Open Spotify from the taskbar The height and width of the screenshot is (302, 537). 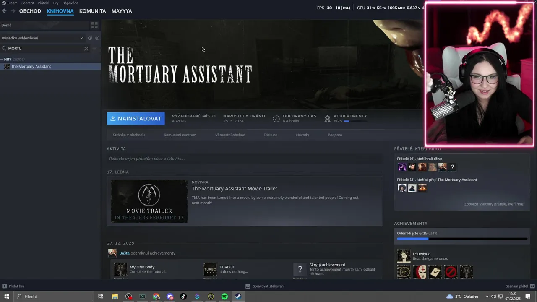click(224, 297)
